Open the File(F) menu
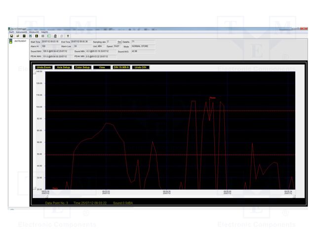The image size is (316, 237). 11,32
